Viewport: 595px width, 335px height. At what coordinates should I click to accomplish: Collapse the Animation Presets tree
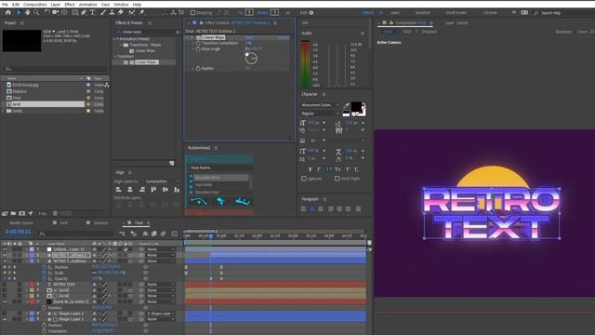115,39
